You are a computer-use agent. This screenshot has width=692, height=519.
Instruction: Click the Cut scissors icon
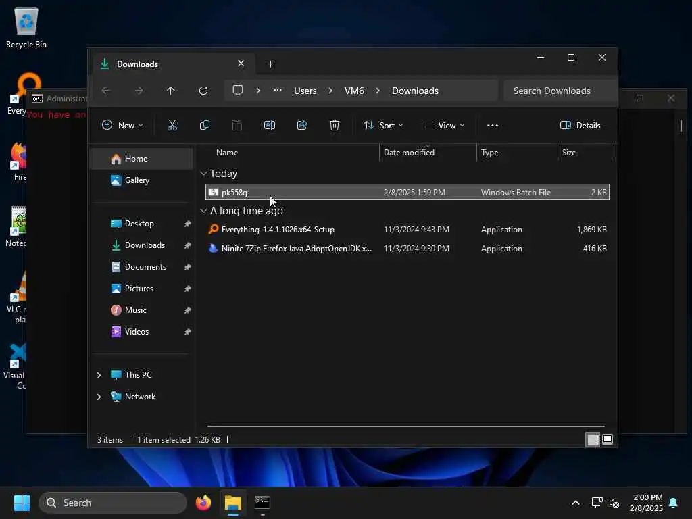pyautogui.click(x=172, y=125)
